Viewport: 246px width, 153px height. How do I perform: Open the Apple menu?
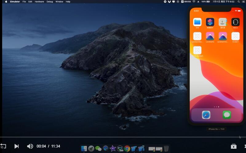(x=6, y=2)
